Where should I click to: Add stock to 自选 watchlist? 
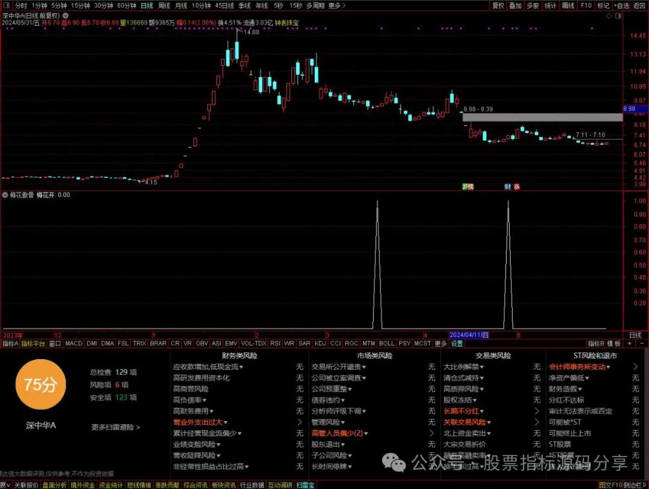pos(622,5)
